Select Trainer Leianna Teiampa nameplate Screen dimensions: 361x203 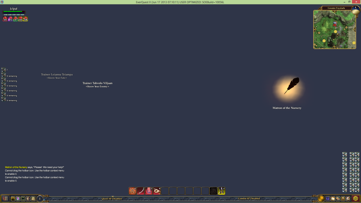coord(57,75)
